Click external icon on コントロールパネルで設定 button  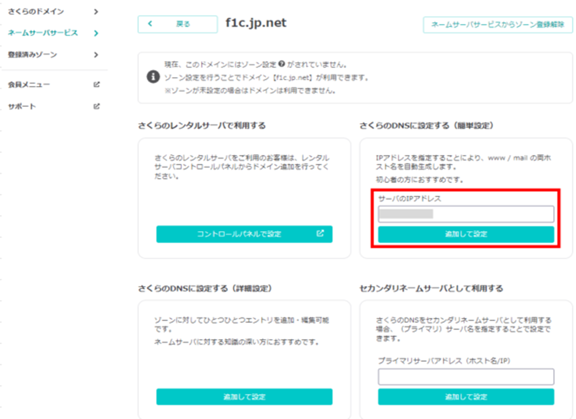click(x=320, y=233)
